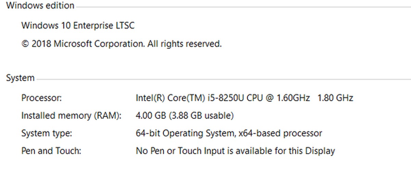
Task: Click the Windows edition section heading
Action: tap(40, 5)
